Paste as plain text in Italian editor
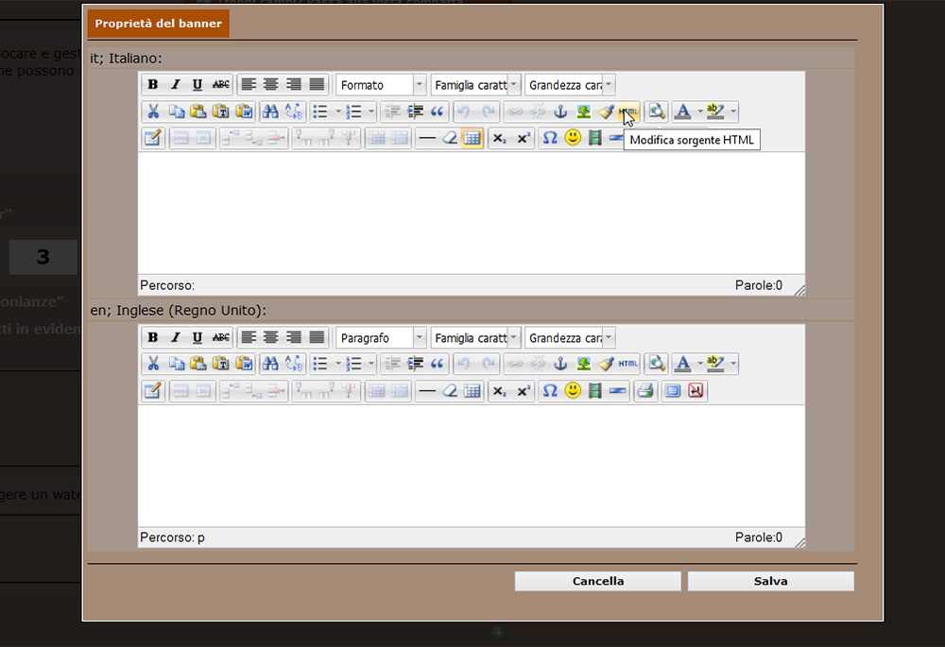The height and width of the screenshot is (647, 945). [x=221, y=111]
